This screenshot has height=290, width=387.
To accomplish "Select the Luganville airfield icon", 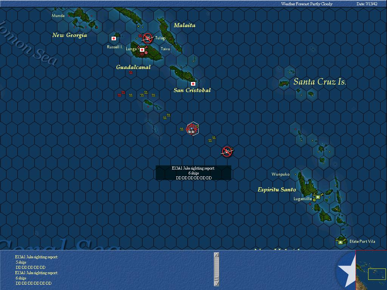I will click(322, 194).
